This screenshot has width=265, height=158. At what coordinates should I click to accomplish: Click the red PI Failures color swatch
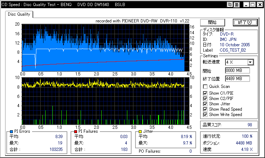[76, 132]
